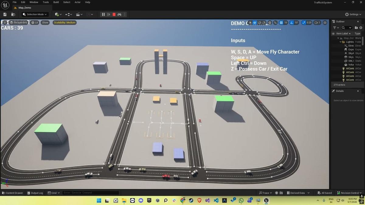This screenshot has width=365, height=205.
Task: Open the Build menu
Action: coord(56,2)
